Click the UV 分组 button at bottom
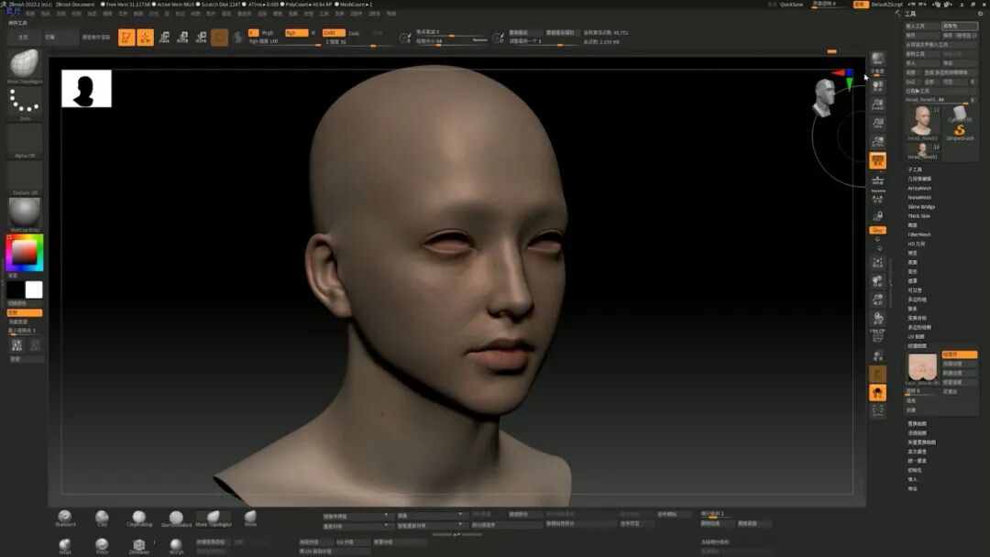990x557 pixels. [x=352, y=541]
